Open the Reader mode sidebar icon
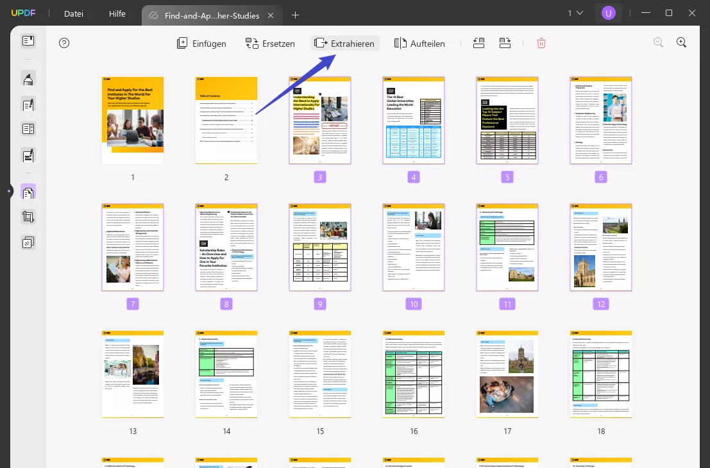This screenshot has width=710, height=468. pos(28,41)
